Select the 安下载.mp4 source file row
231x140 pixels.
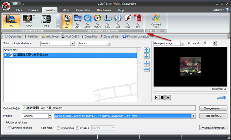coord(70,55)
